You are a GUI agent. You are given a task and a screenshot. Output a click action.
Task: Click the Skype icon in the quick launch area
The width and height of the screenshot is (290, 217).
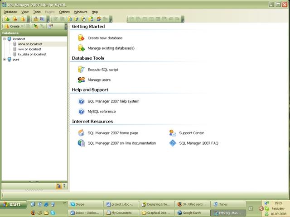[53, 213]
